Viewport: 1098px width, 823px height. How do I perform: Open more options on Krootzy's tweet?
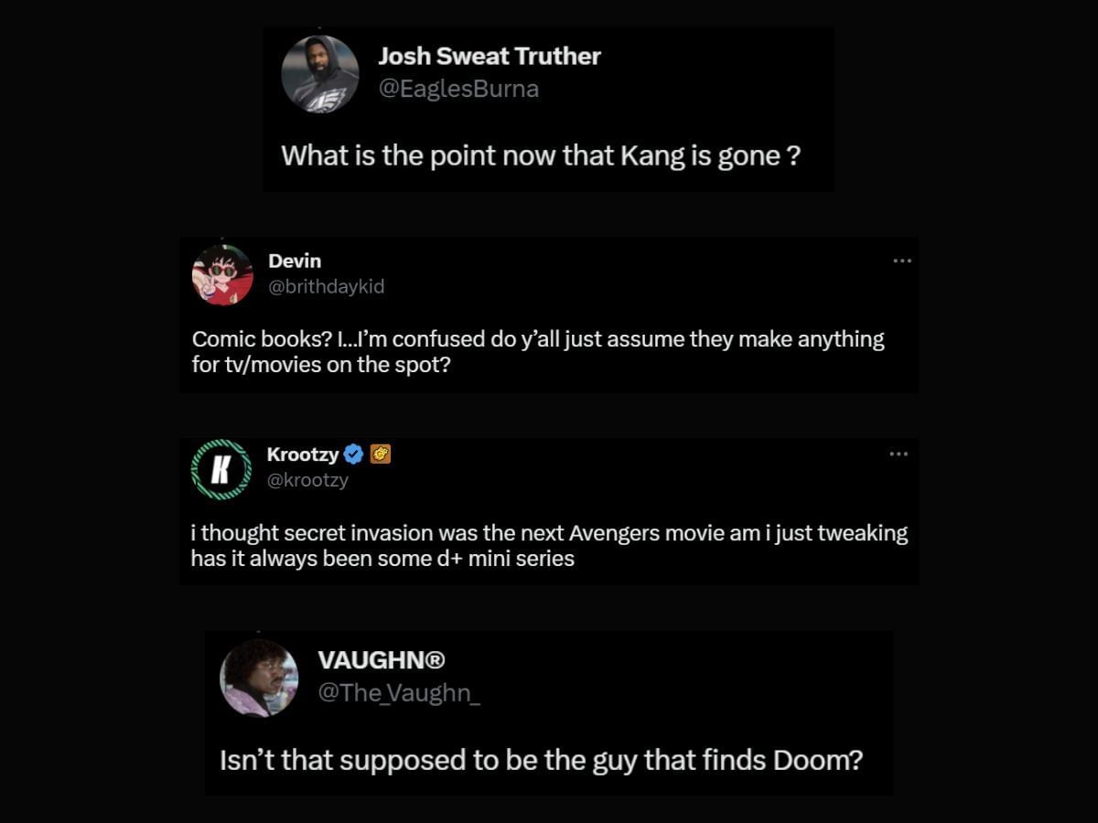coord(899,454)
